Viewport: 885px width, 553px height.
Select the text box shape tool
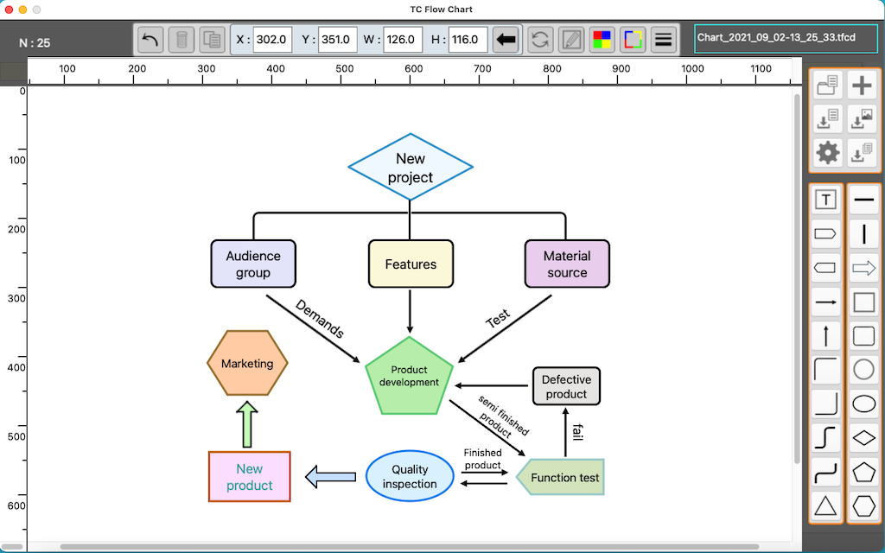827,200
